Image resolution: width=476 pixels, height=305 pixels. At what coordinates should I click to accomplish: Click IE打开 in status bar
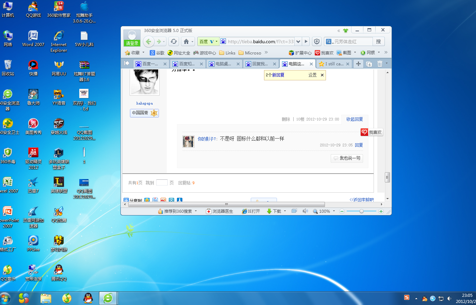(x=251, y=211)
